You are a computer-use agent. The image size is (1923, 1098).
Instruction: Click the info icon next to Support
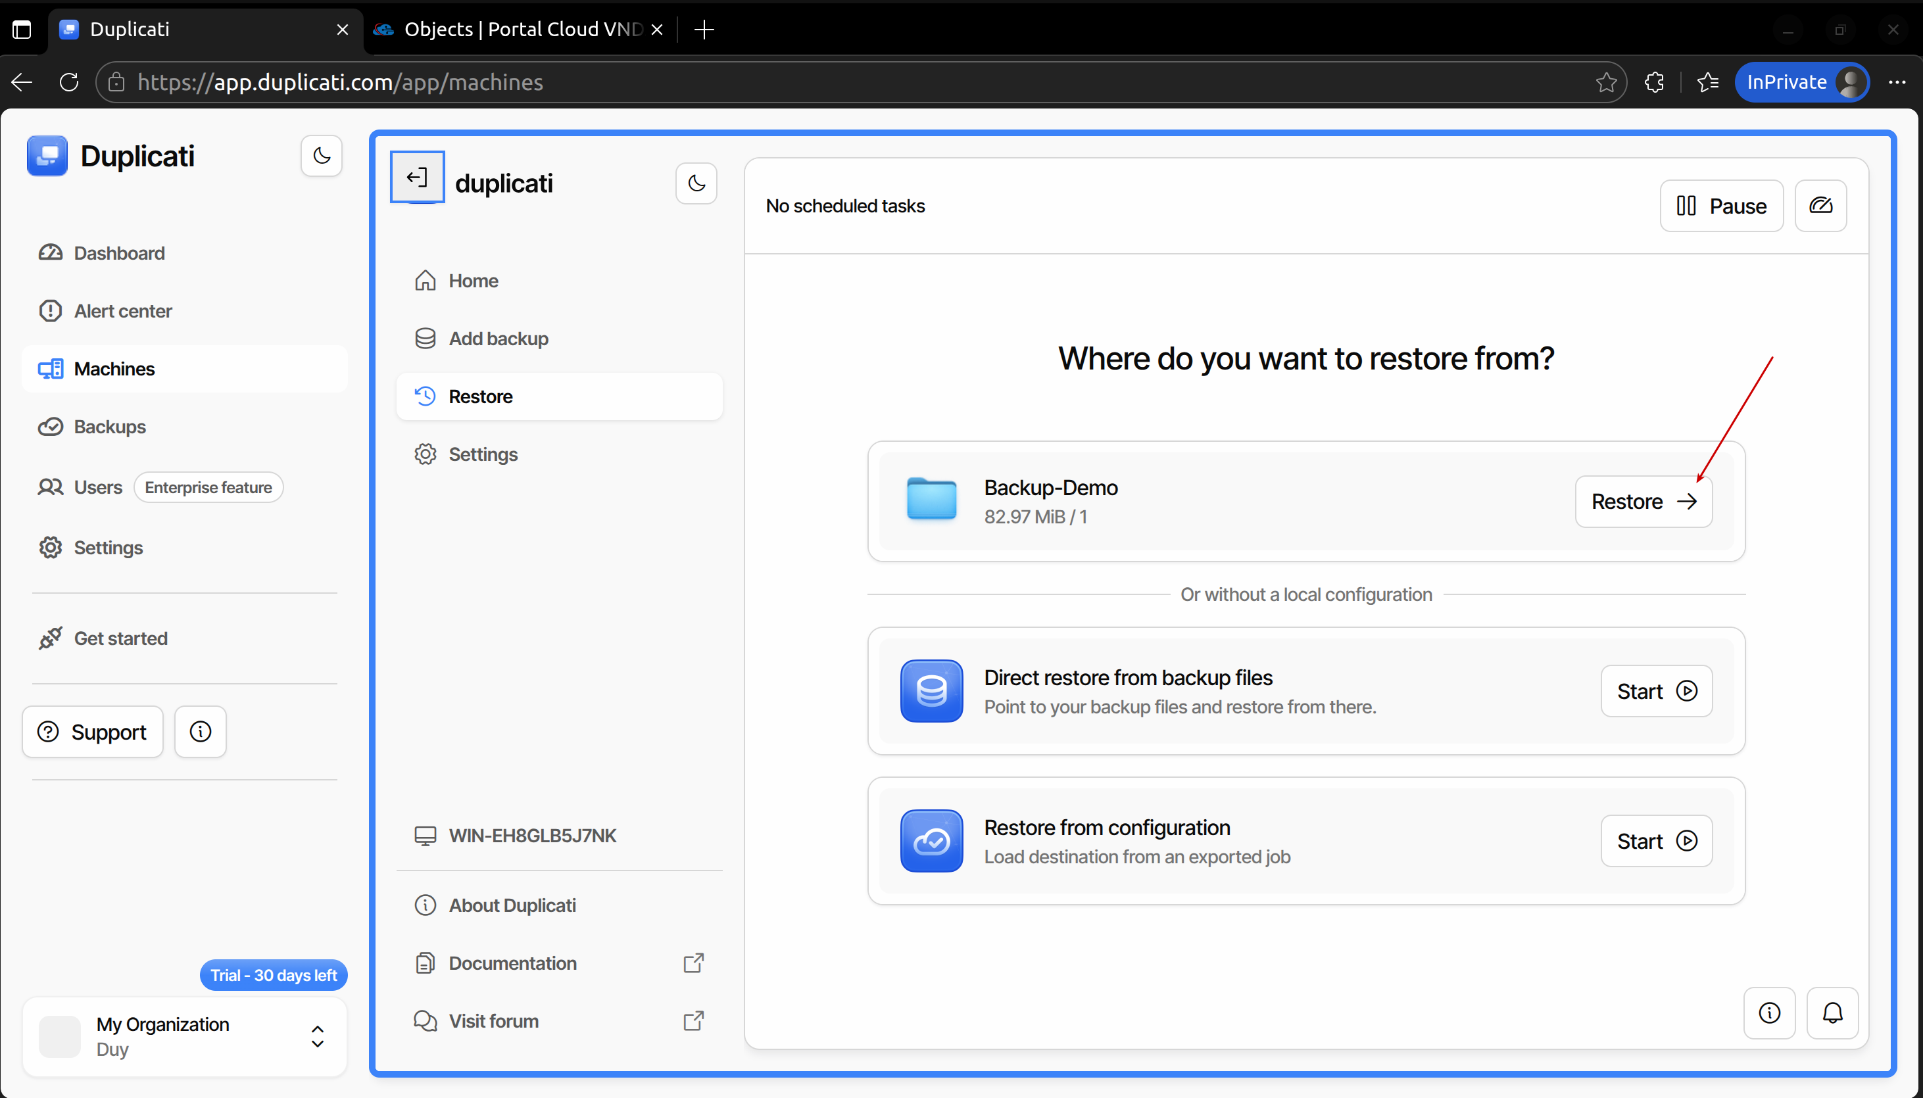[200, 732]
